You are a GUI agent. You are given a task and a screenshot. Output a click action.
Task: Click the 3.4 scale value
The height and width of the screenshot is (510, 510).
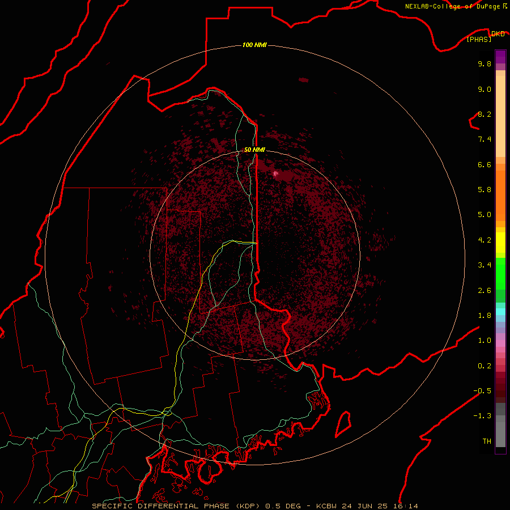coord(484,265)
